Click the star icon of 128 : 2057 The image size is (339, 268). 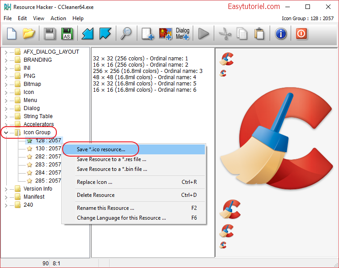pyautogui.click(x=30, y=141)
